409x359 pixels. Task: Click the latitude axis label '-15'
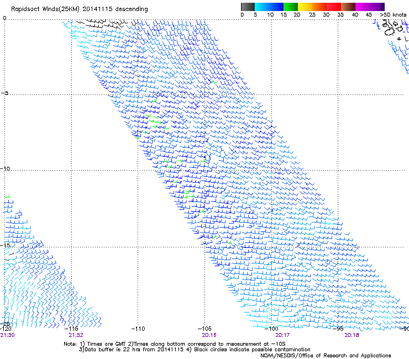coord(5,245)
